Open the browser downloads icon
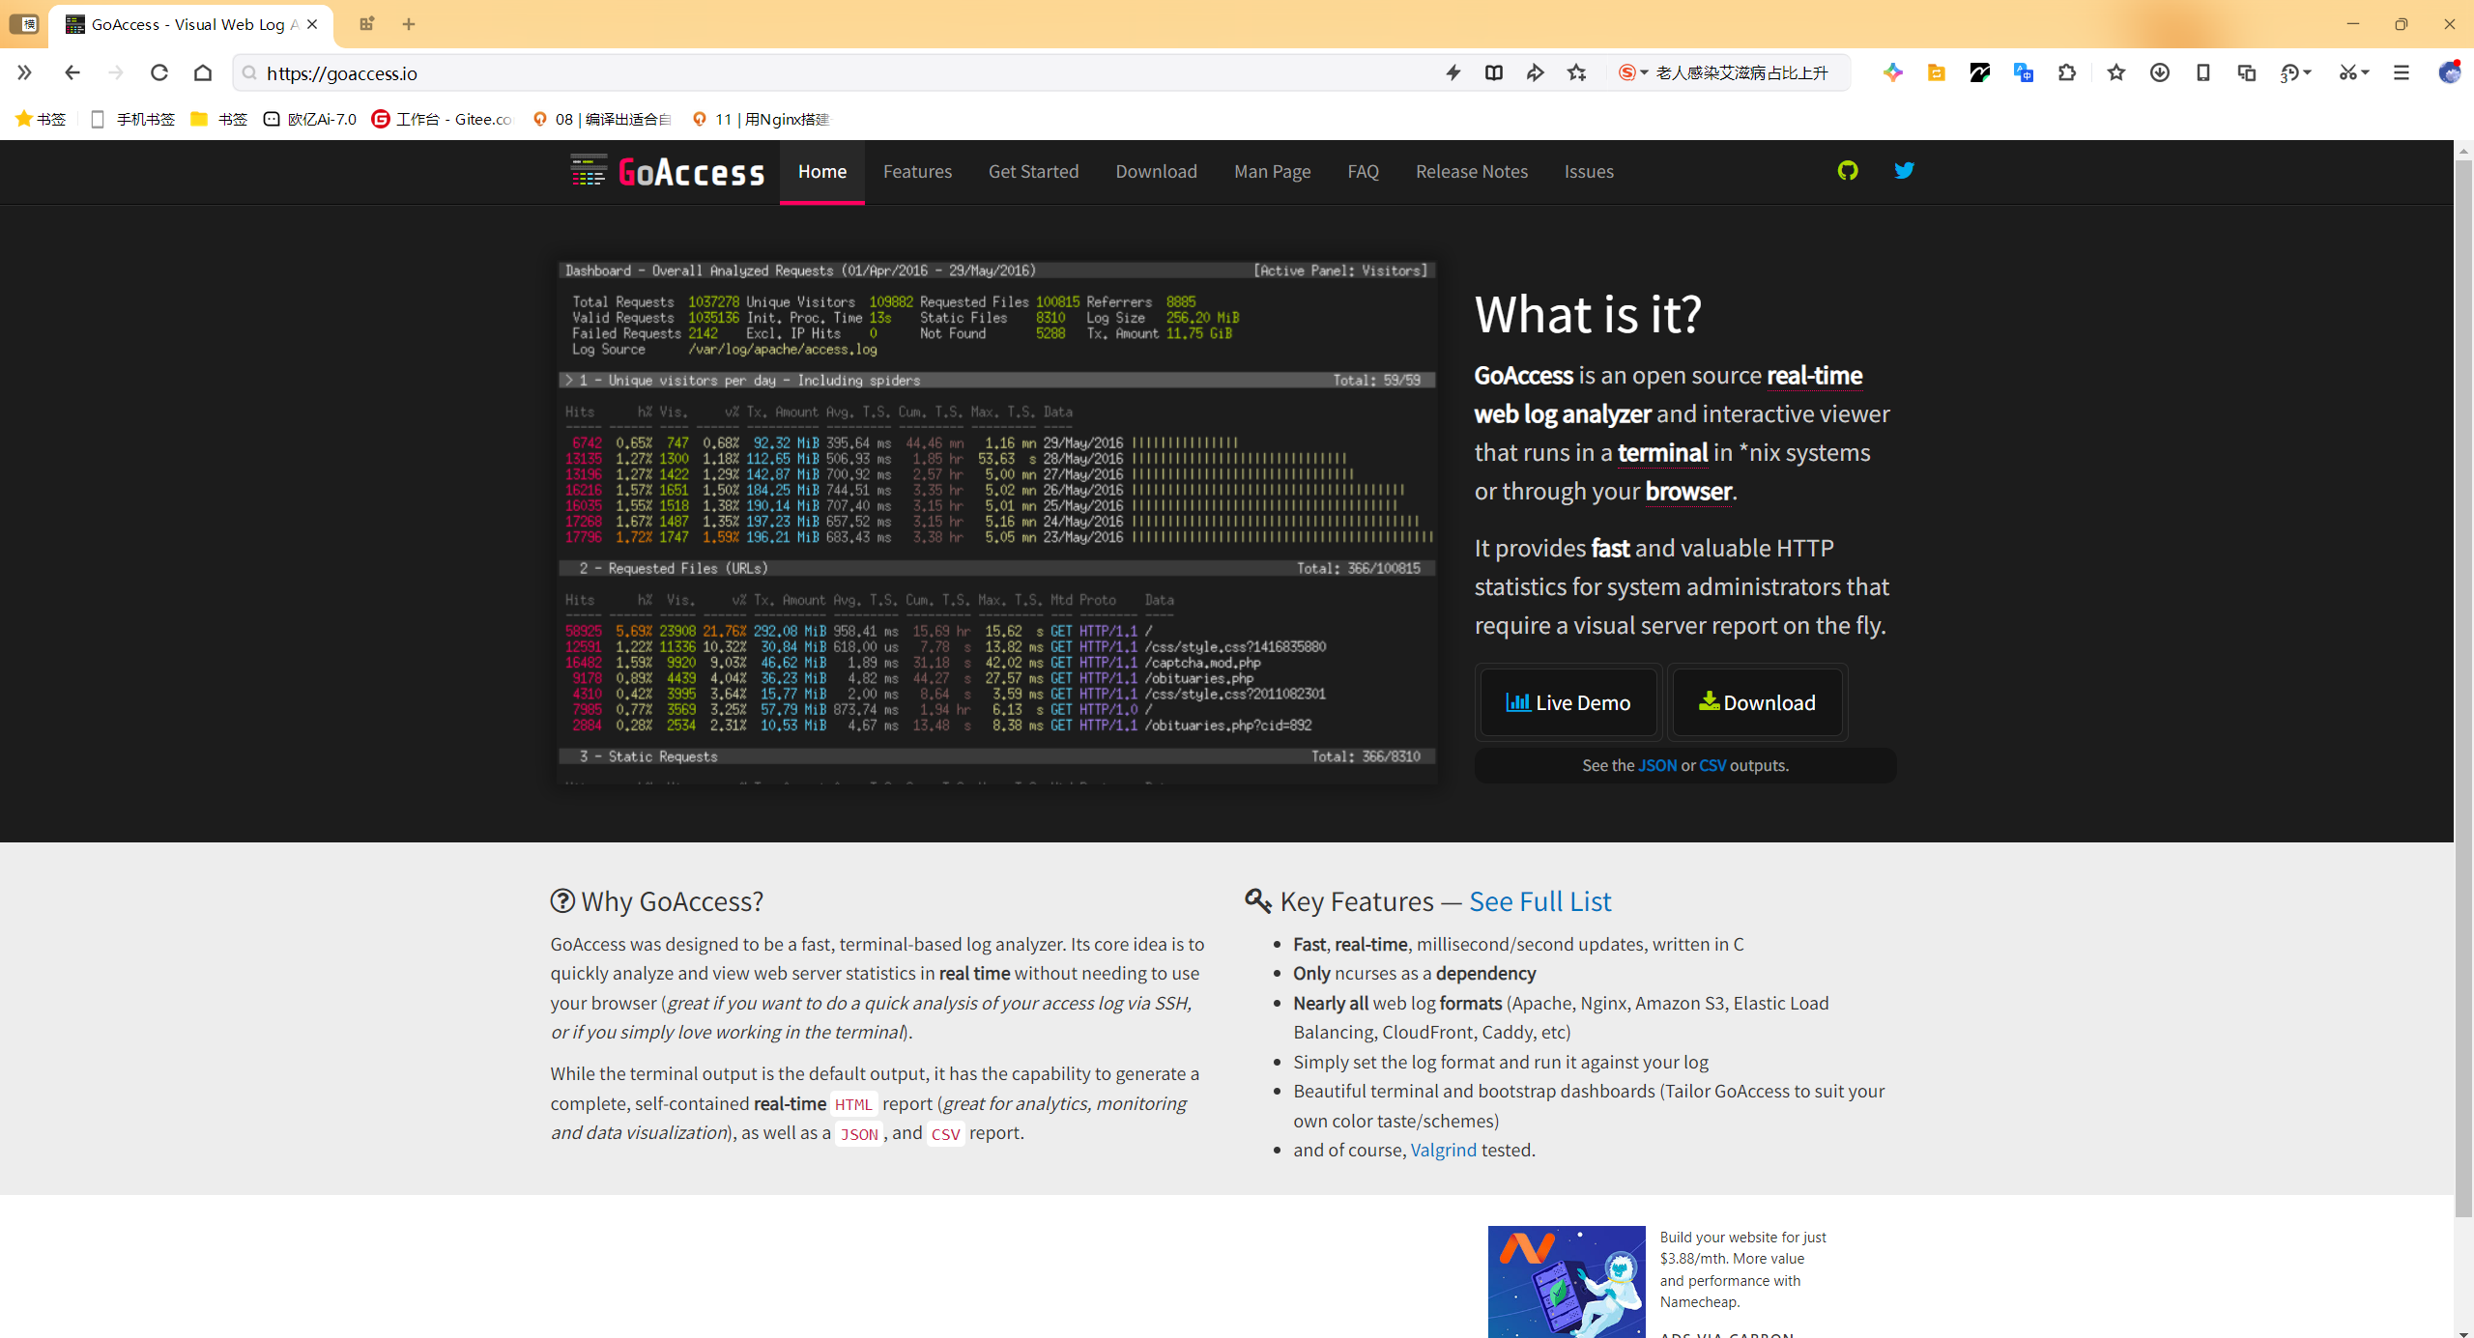Screen dimensions: 2474x1338 [2160, 72]
